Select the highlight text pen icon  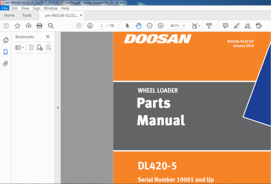[x=236, y=26]
